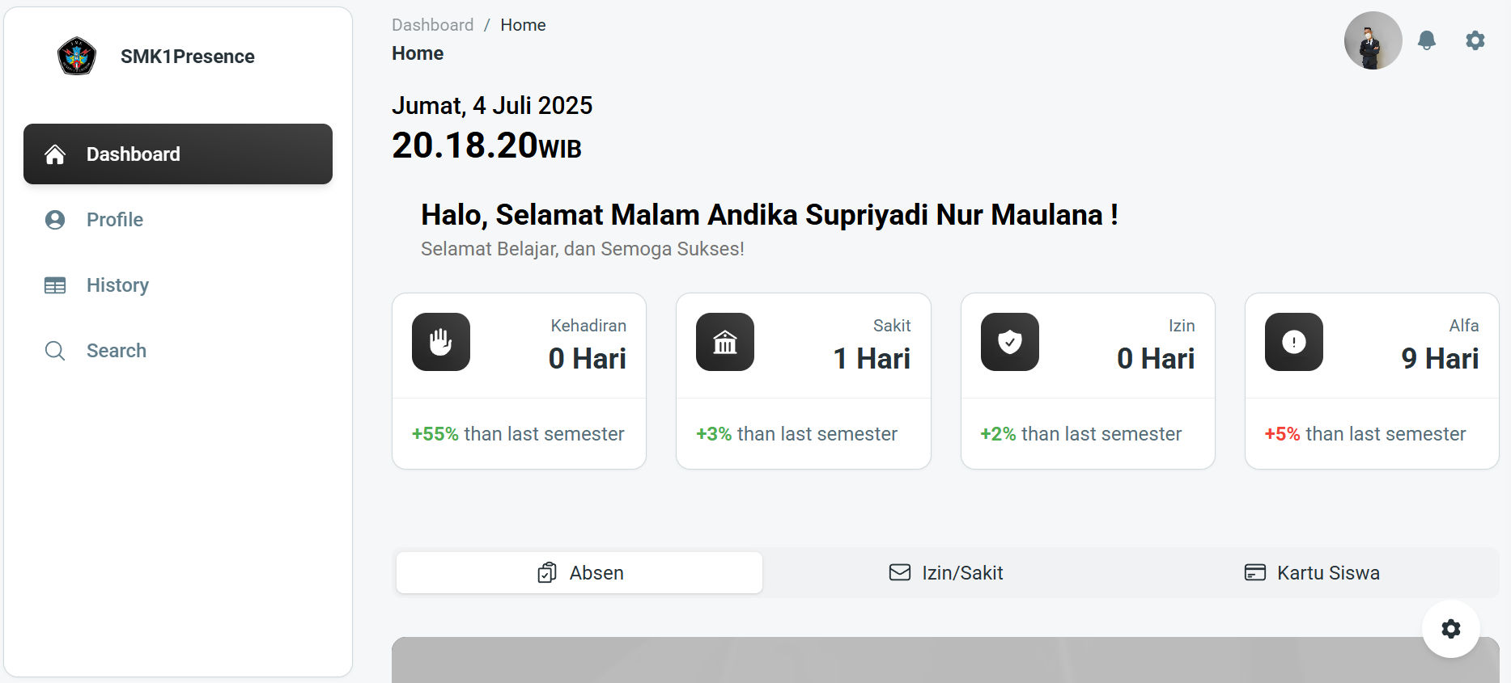Viewport: 1511px width, 683px height.
Task: Switch to the Kartu Siswa tab
Action: (1312, 573)
